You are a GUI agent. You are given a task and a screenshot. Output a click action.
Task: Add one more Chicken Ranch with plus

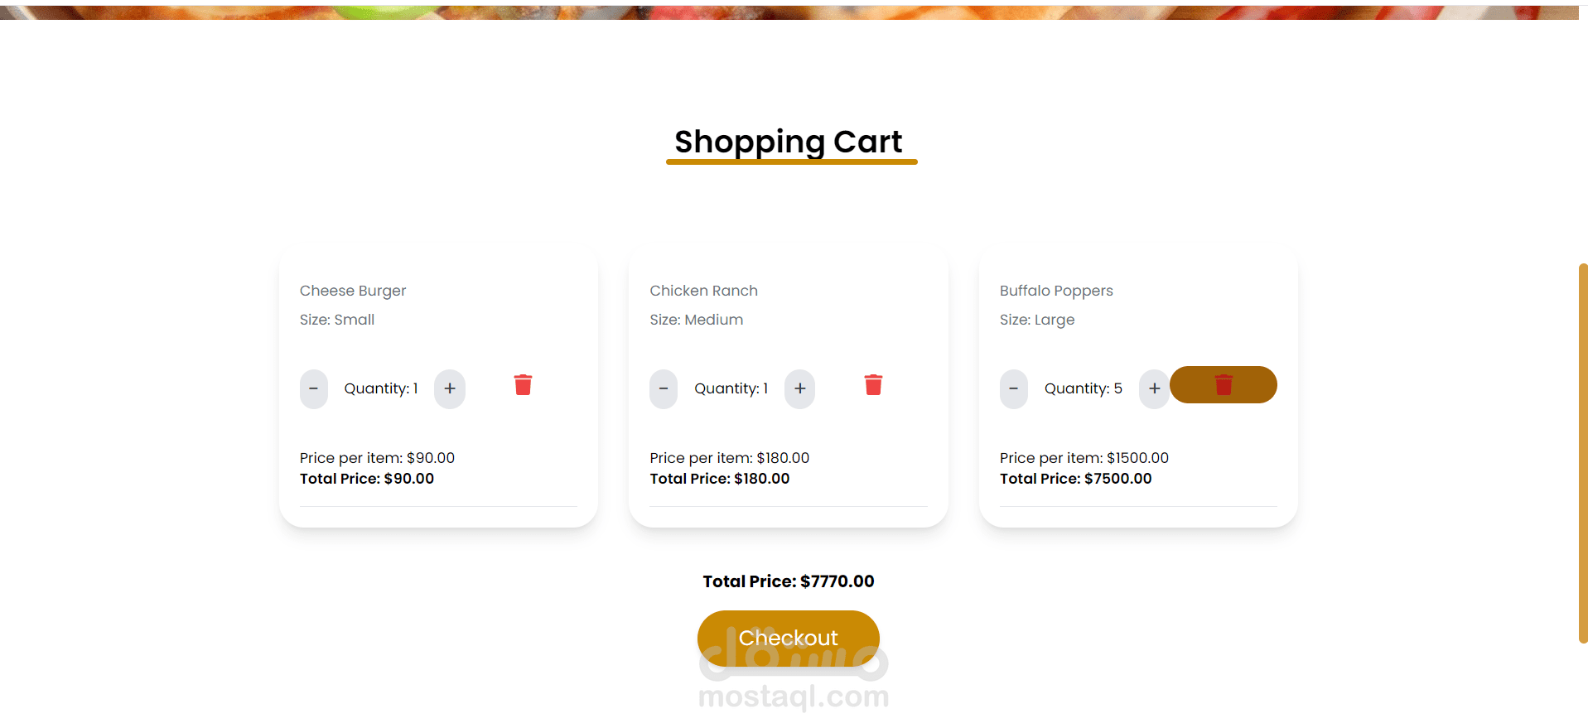coord(799,388)
